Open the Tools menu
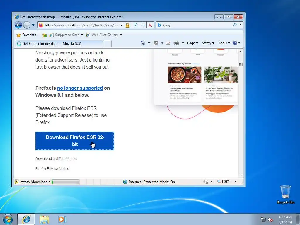The image size is (300, 225). pos(224,43)
